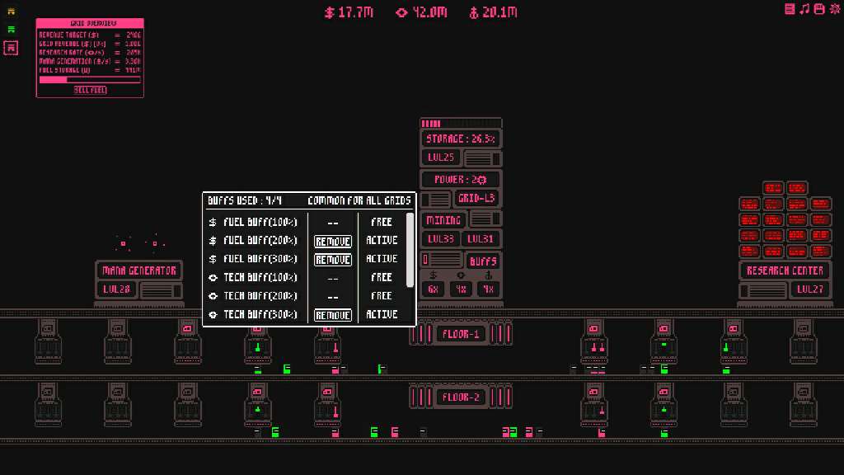Click the music note icon at top right
This screenshot has height=475, width=844.
pos(804,9)
